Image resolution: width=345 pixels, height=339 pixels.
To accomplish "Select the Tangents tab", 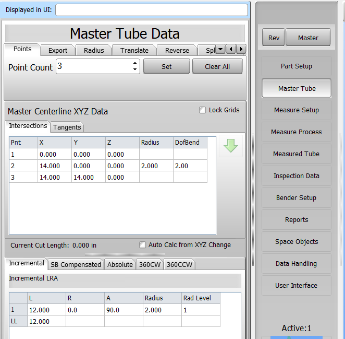I will coord(67,127).
